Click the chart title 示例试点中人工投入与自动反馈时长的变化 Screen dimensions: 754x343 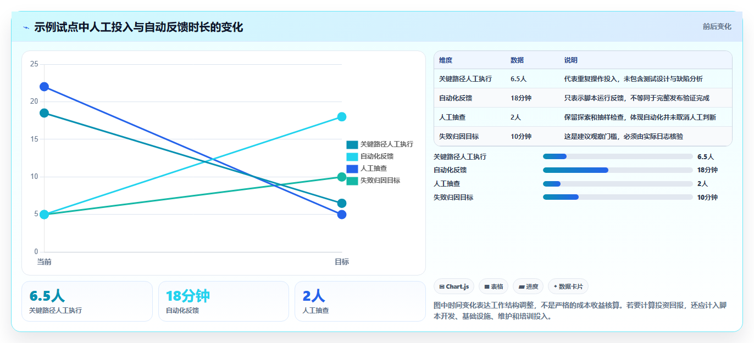[138, 27]
